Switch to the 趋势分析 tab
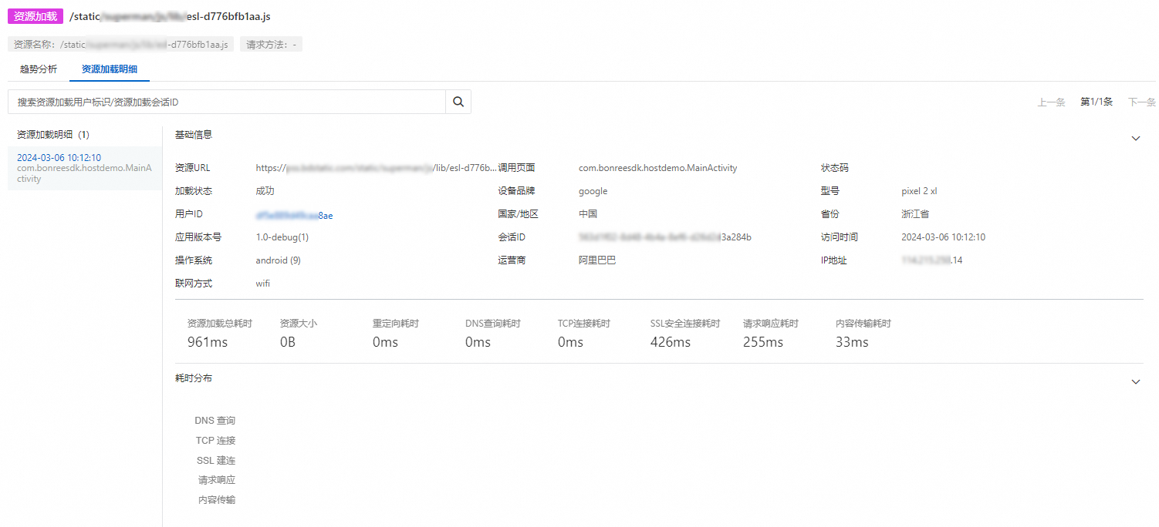The width and height of the screenshot is (1159, 527). tap(39, 69)
